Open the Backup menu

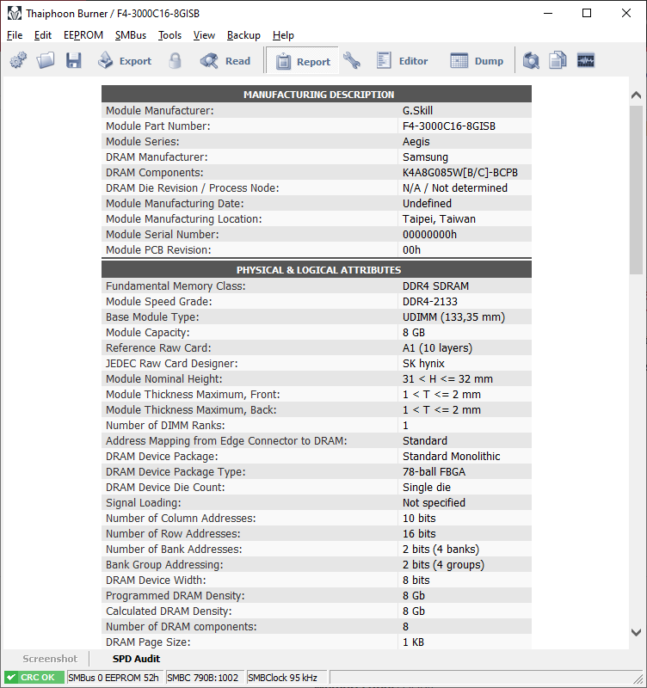(x=243, y=35)
